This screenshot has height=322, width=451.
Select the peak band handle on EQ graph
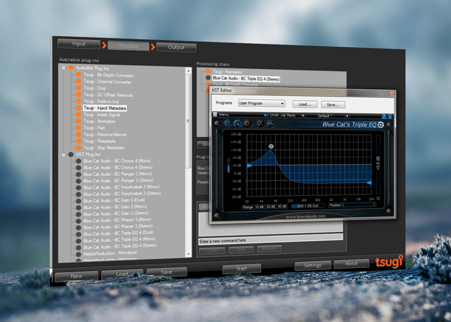point(271,146)
